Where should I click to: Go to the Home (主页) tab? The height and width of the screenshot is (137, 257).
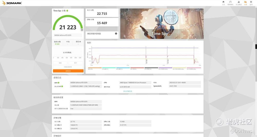coord(223,3)
